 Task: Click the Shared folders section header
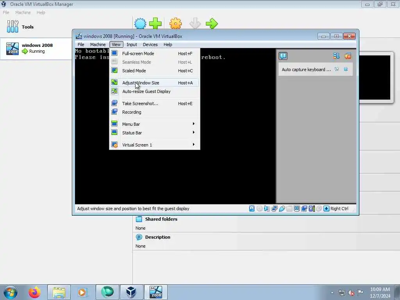point(161,219)
